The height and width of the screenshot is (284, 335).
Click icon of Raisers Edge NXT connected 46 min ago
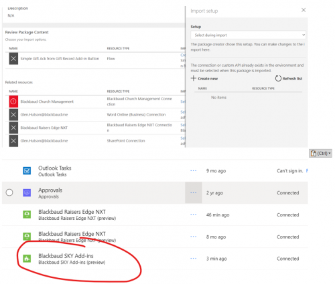[27, 215]
